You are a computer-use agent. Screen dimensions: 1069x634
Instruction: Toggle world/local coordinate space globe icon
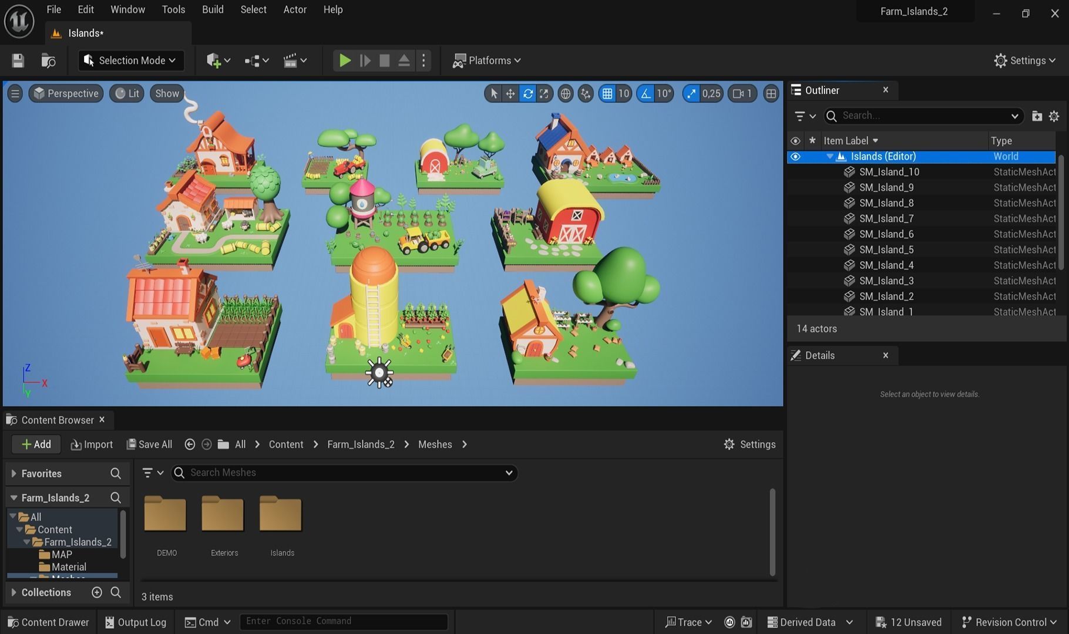565,93
